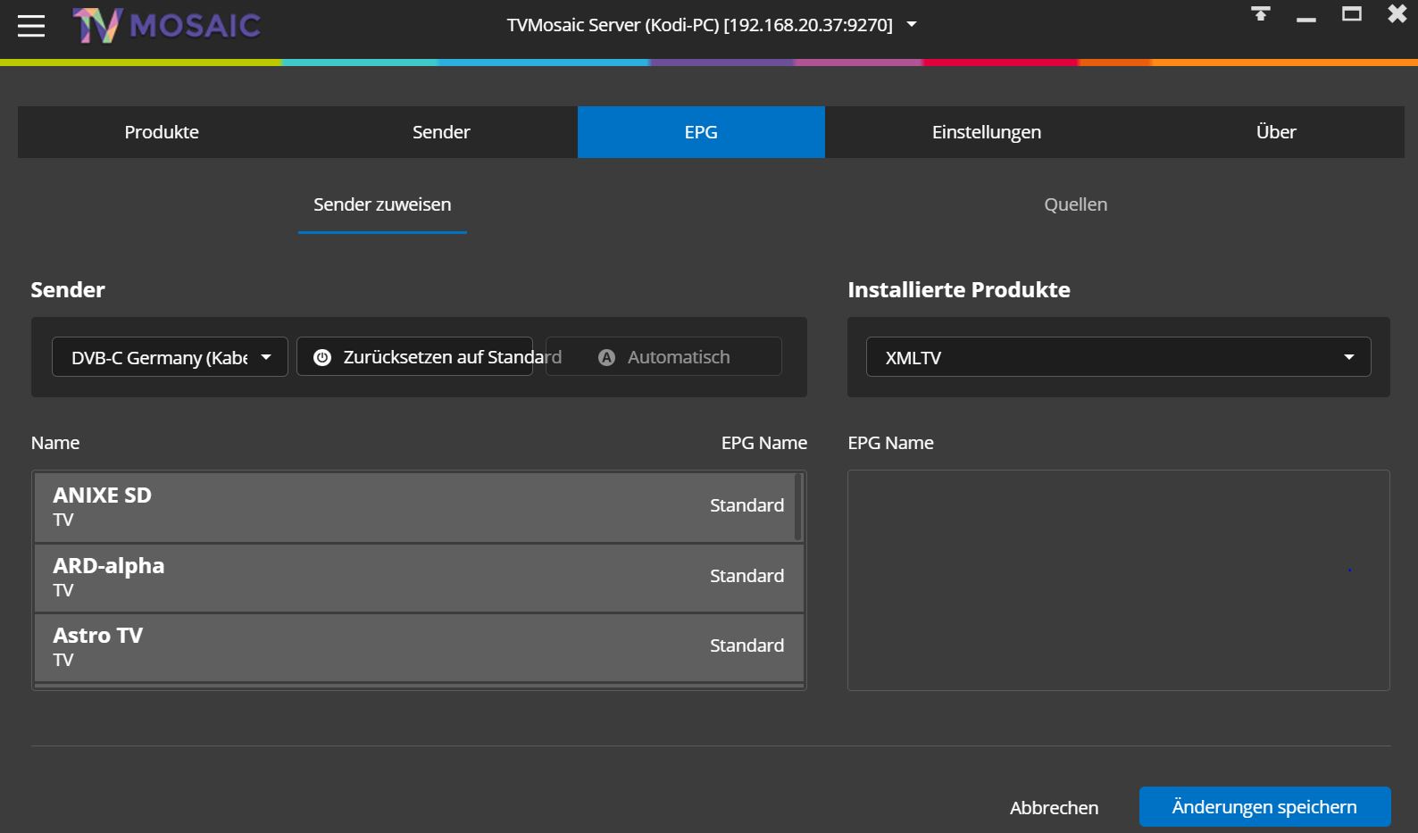Click the Automatisch 'A' icon
The image size is (1418, 833).
[x=606, y=357]
